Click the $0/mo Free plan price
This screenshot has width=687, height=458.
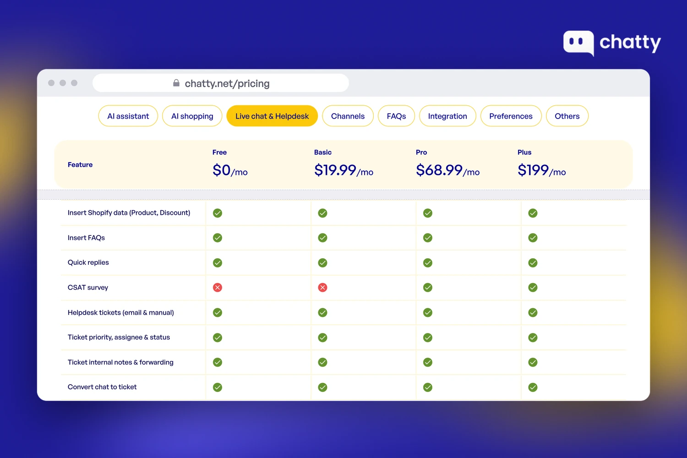coord(230,170)
